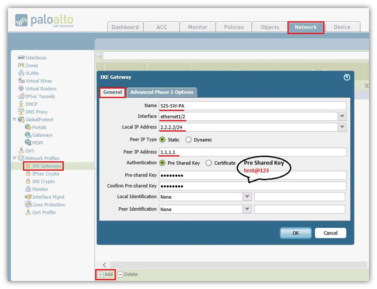This screenshot has height=289, width=377.
Task: Expand the Local IP Address dropdown
Action: click(342, 127)
